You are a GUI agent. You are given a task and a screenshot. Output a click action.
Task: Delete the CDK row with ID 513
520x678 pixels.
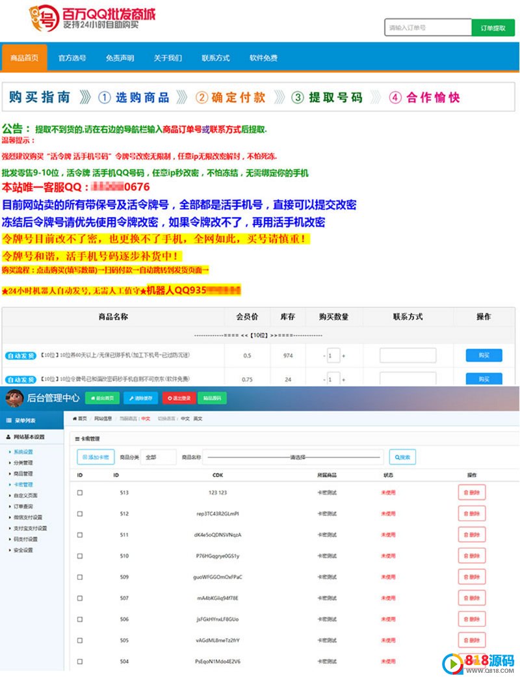[472, 493]
